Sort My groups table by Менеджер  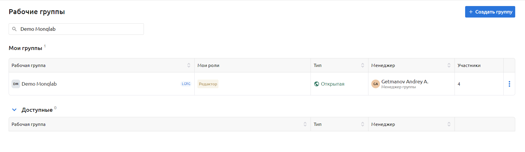449,65
